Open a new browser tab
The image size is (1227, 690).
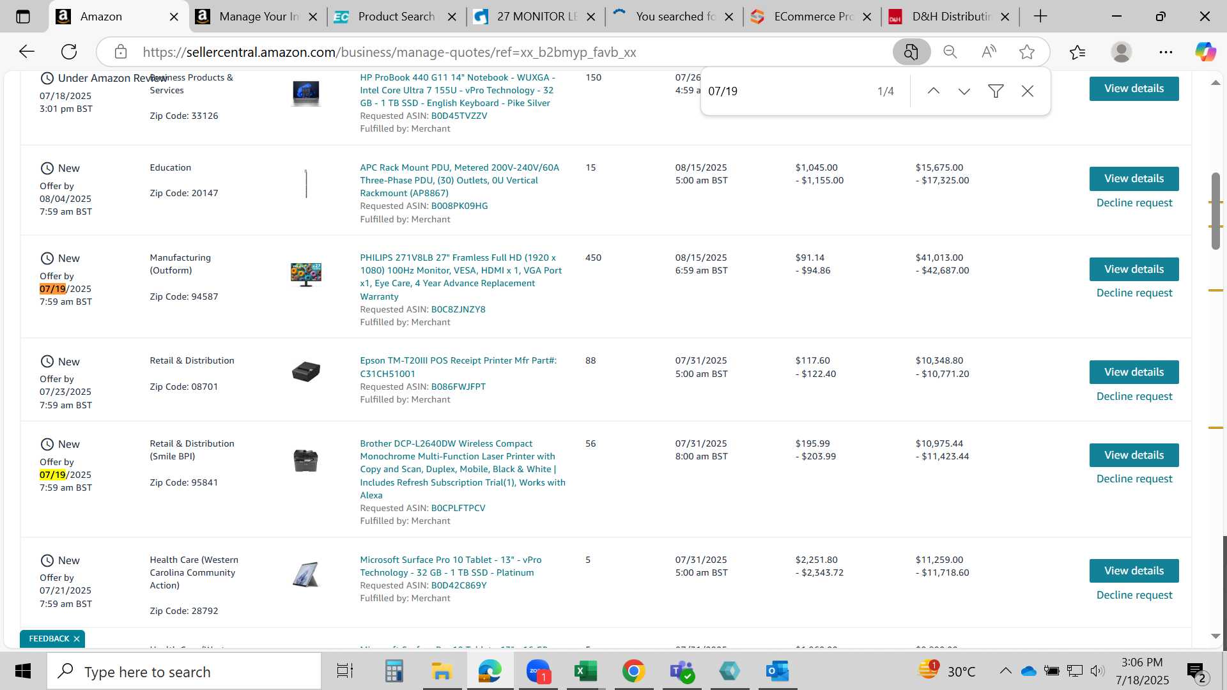click(1040, 17)
